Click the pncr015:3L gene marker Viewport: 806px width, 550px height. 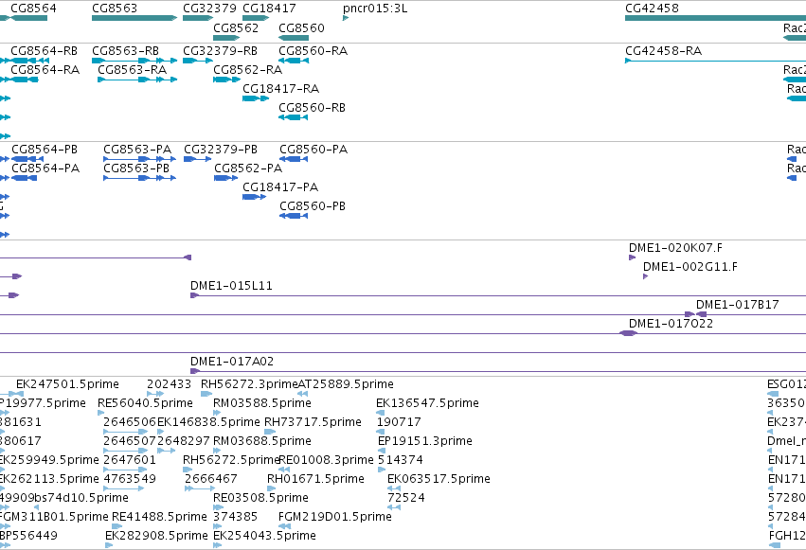click(x=346, y=18)
